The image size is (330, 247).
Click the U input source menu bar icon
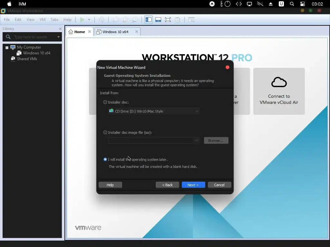(281, 4)
